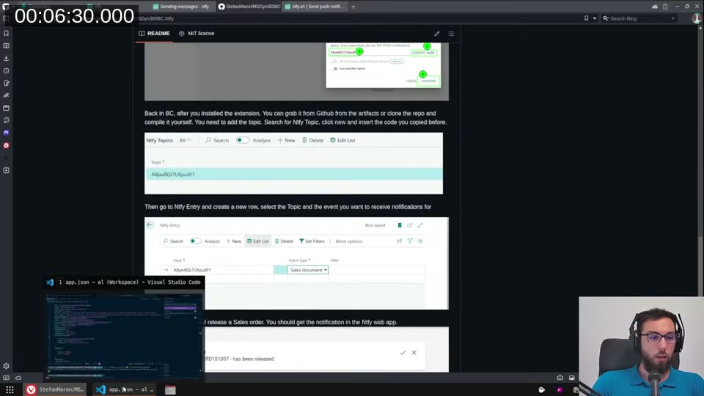Open the History side panel

point(7,70)
